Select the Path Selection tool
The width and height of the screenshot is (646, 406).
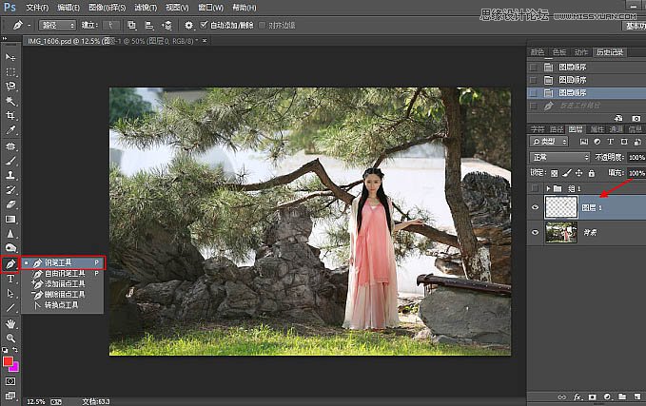10,293
